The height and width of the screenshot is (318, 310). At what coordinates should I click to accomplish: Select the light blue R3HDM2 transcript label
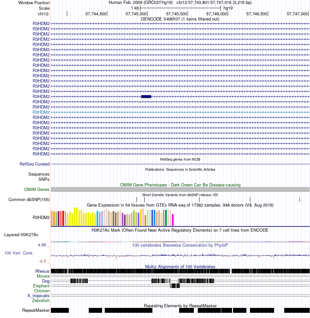(41, 112)
